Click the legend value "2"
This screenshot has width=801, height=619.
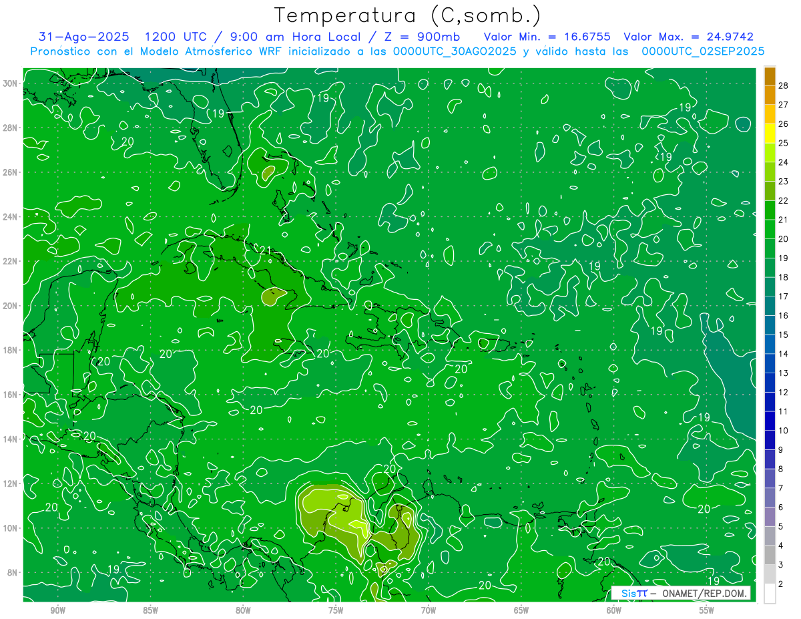pyautogui.click(x=781, y=584)
